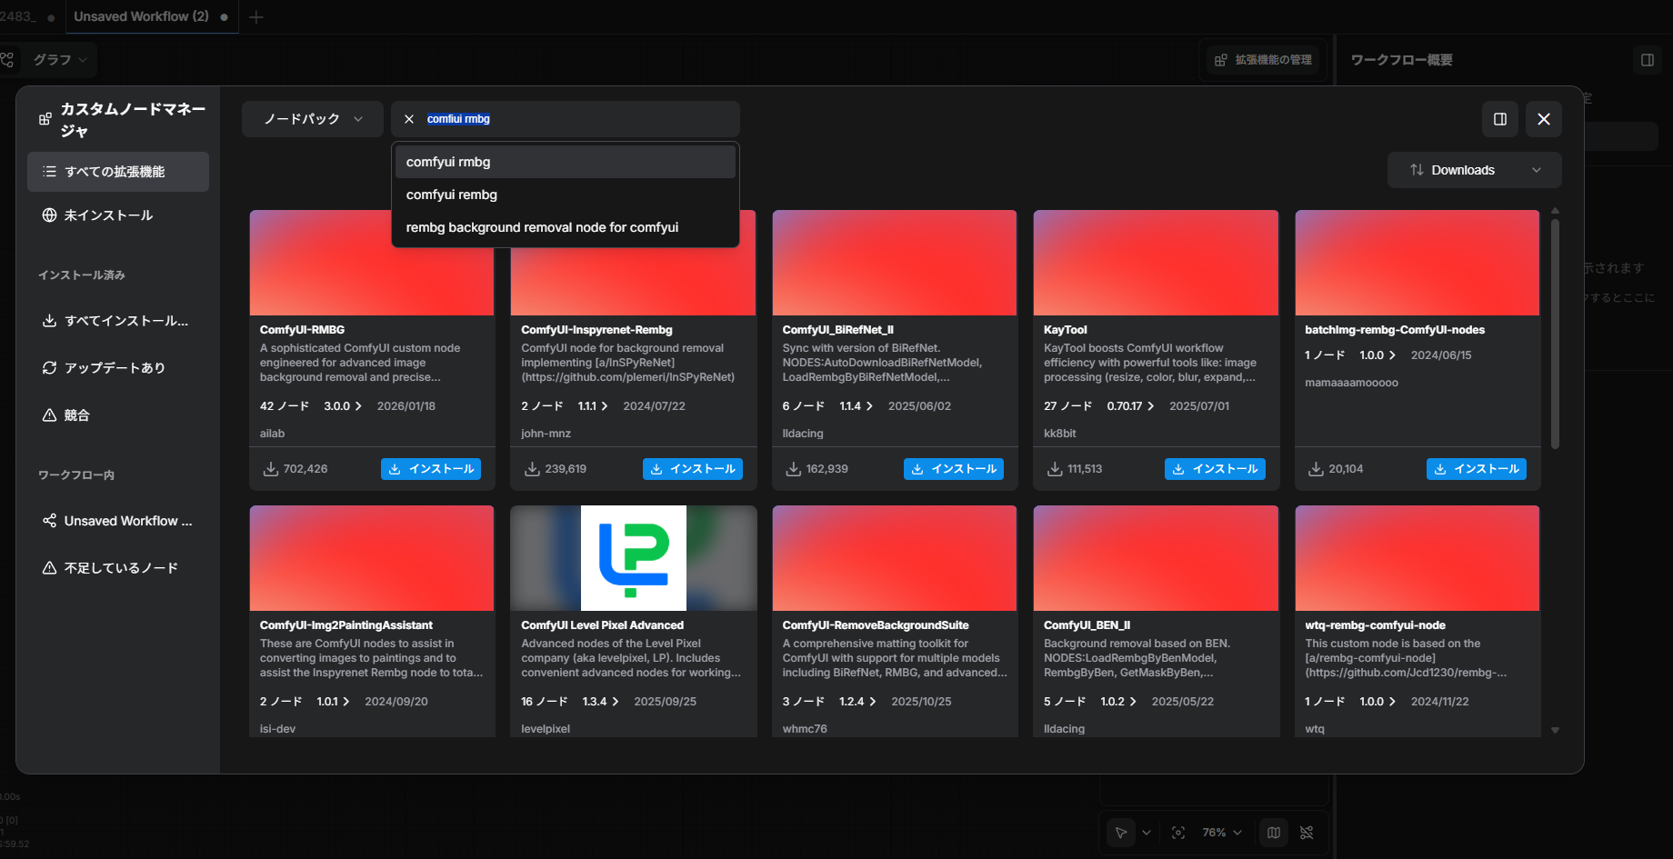Install batchImg-rembg-ComfyUI-nodes
The height and width of the screenshot is (859, 1673).
(x=1477, y=469)
